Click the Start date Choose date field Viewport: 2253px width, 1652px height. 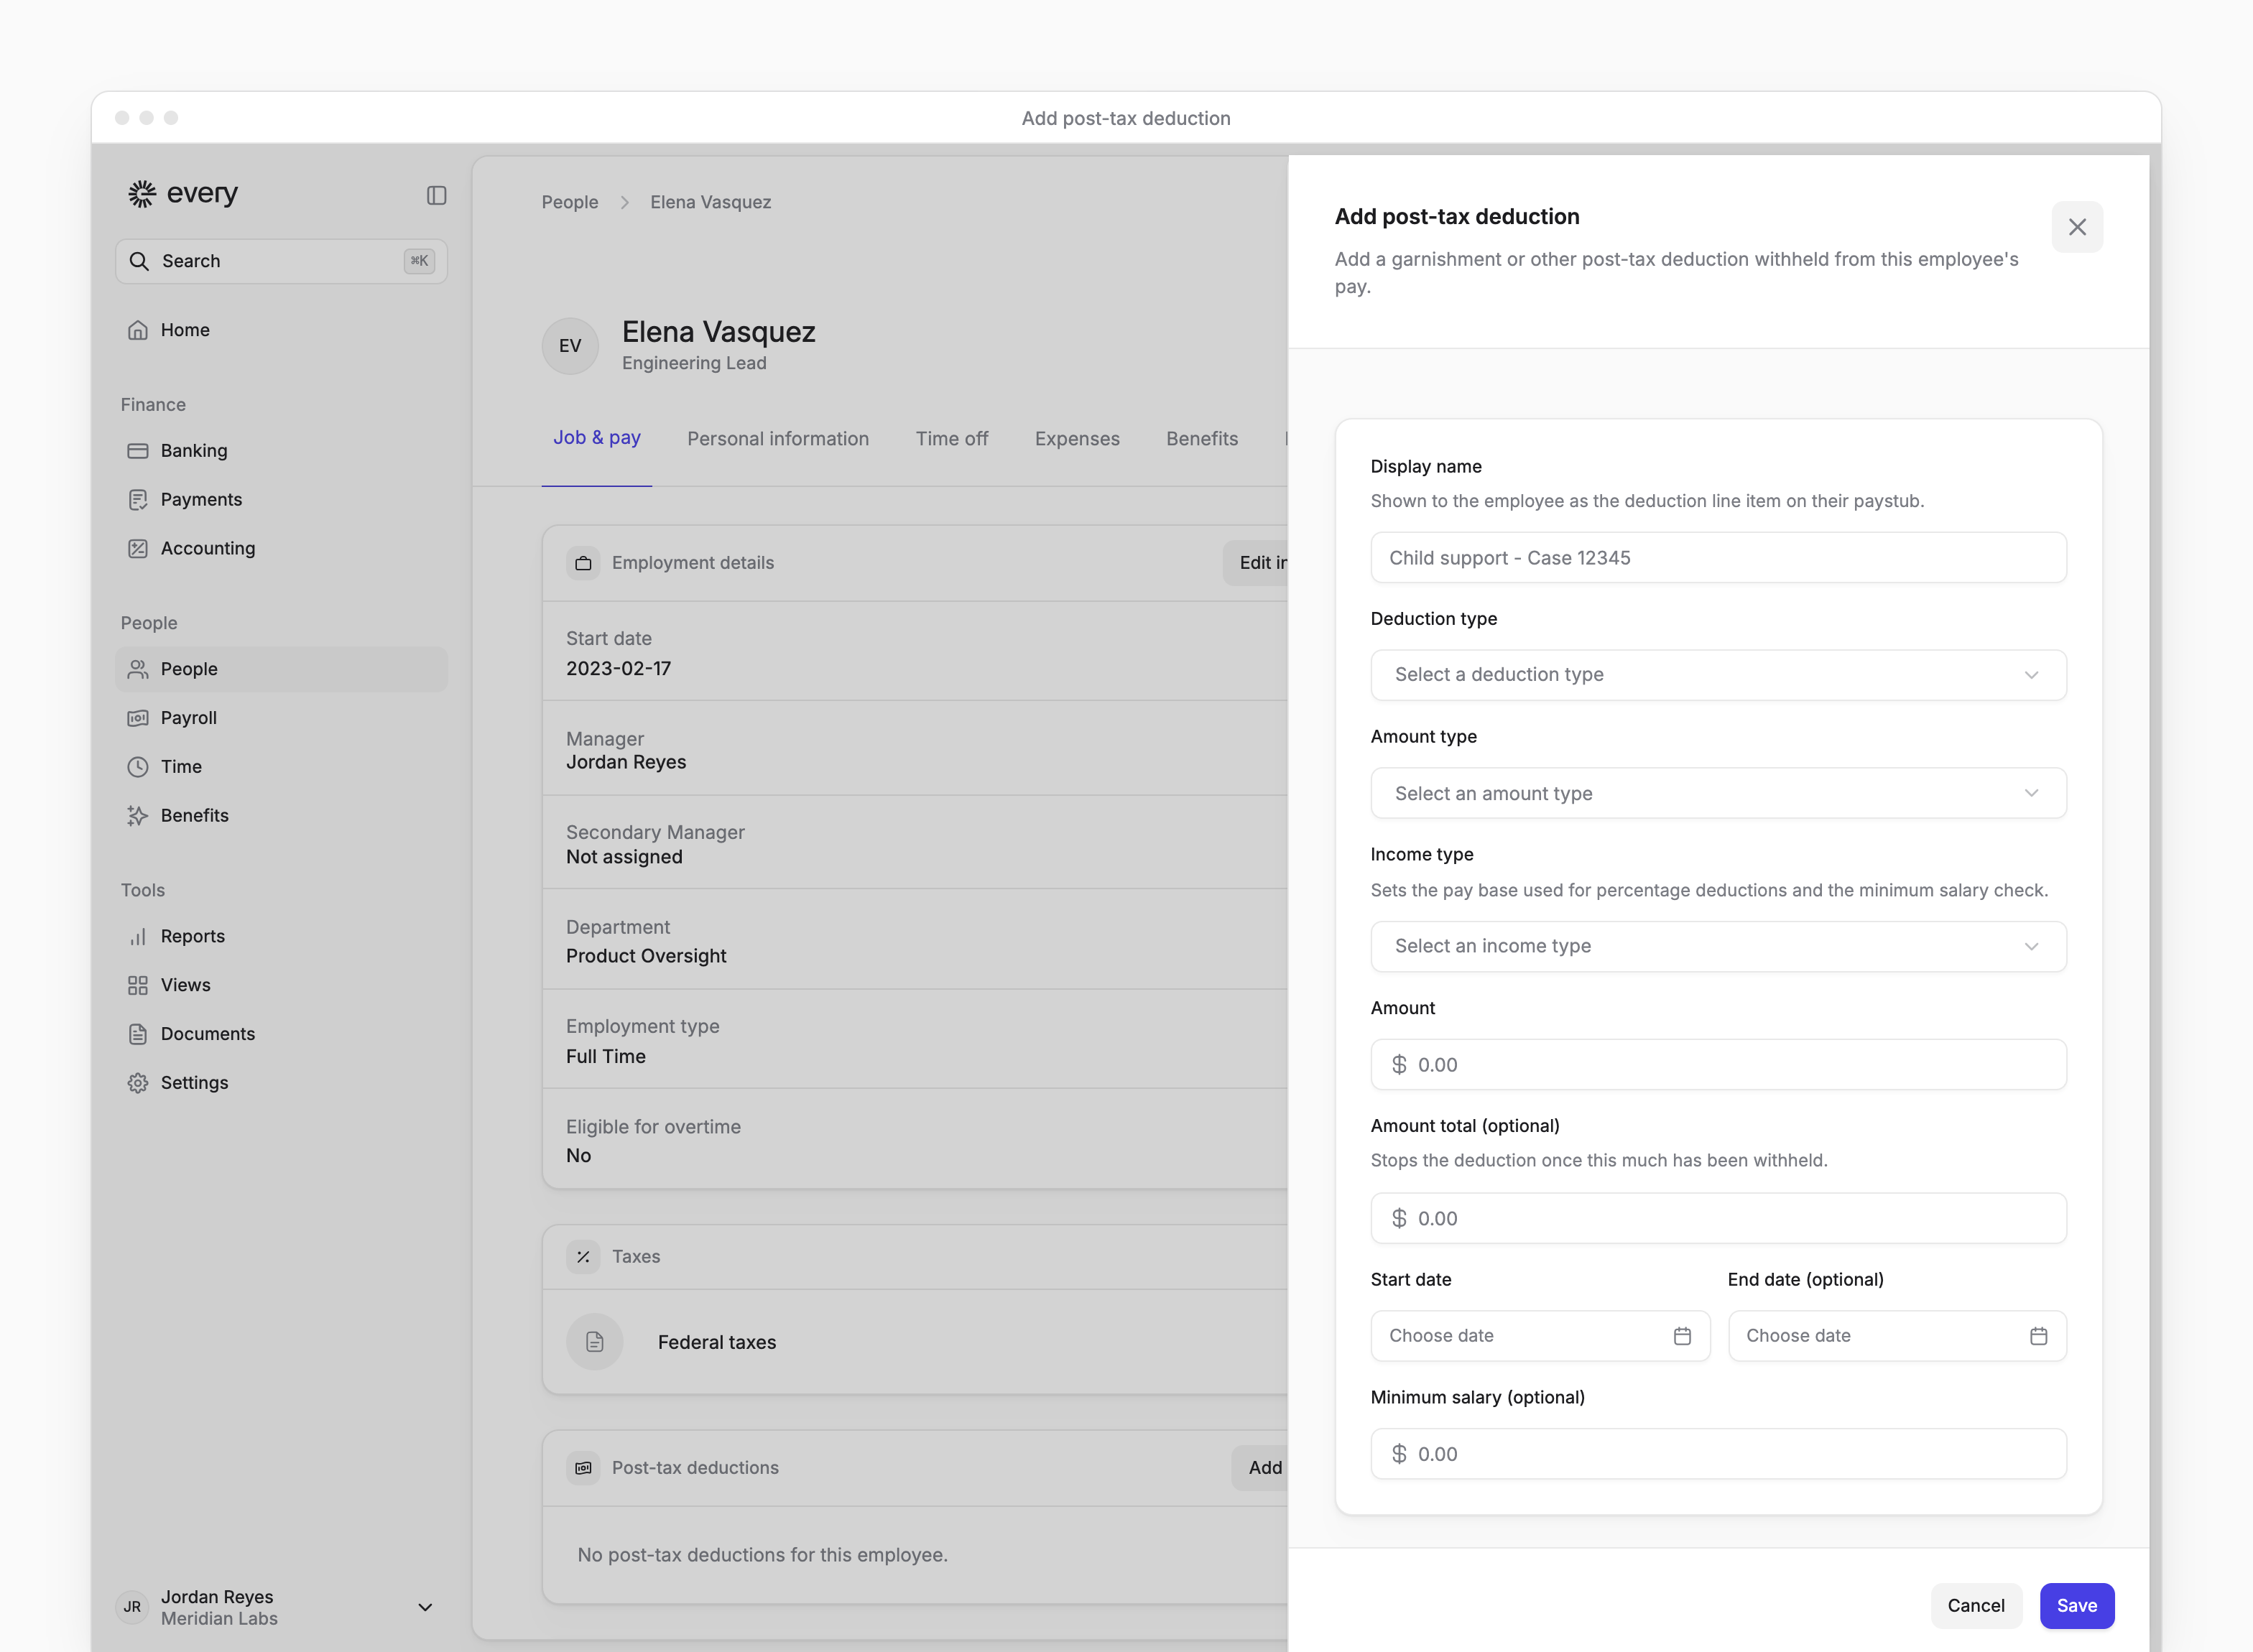[x=1540, y=1336]
